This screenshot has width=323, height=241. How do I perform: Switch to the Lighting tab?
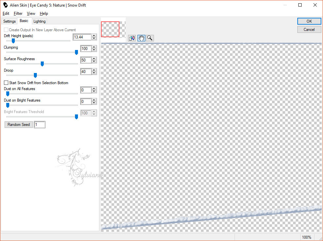click(x=39, y=21)
